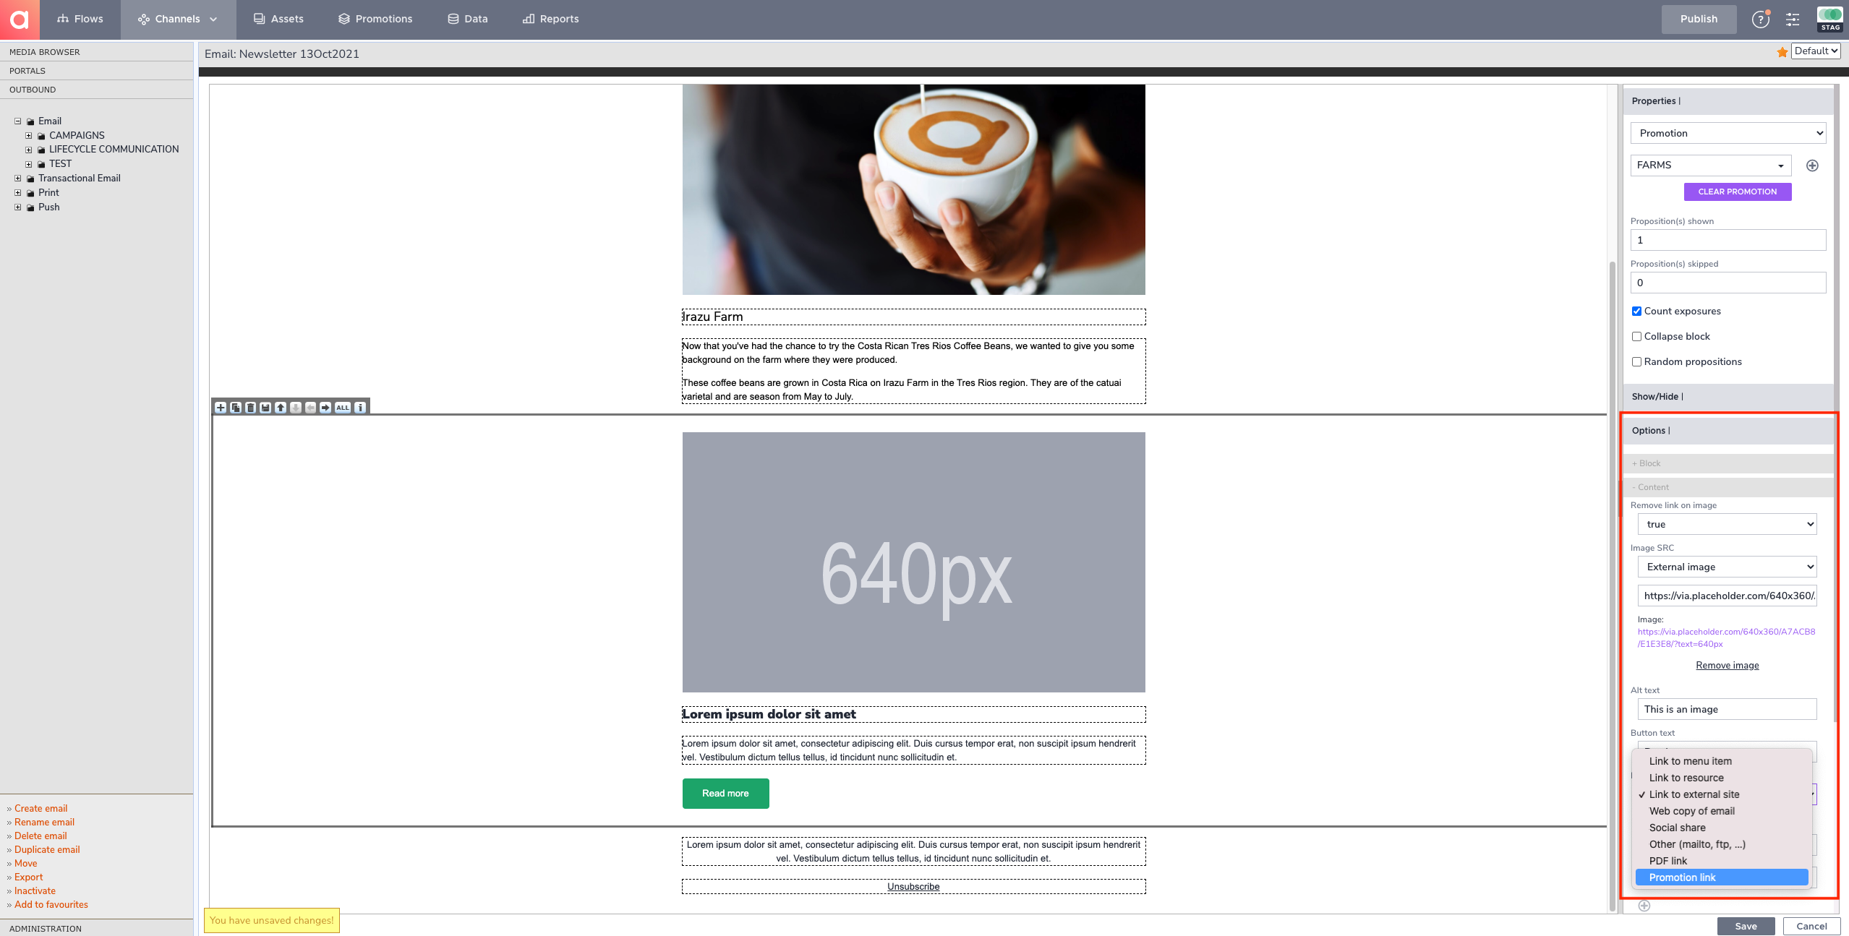This screenshot has height=936, width=1849.
Task: Click the right arrow block icon
Action: pos(325,408)
